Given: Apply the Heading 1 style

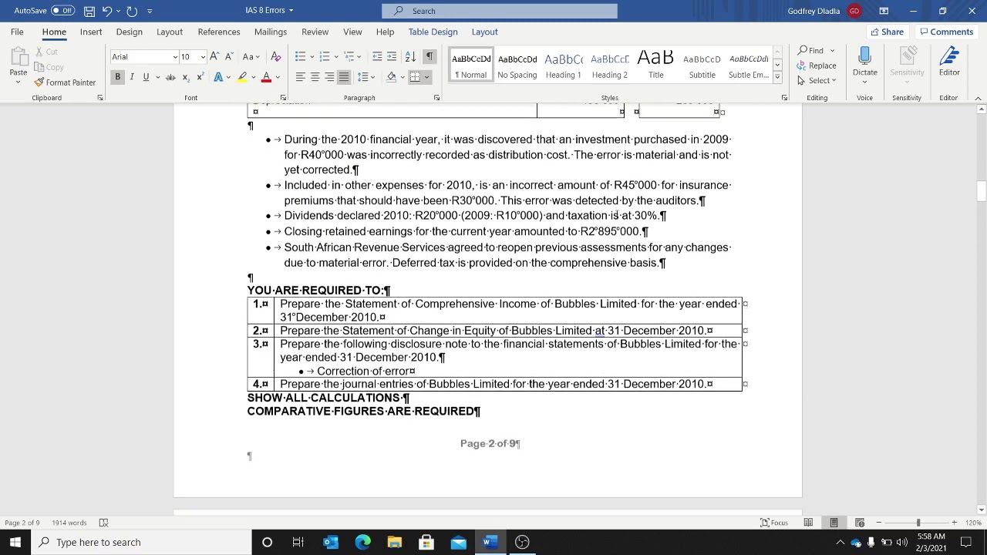Looking at the screenshot, I should pos(564,66).
